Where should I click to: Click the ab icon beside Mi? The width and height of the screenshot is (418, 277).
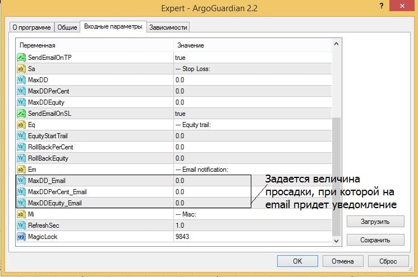click(x=21, y=214)
